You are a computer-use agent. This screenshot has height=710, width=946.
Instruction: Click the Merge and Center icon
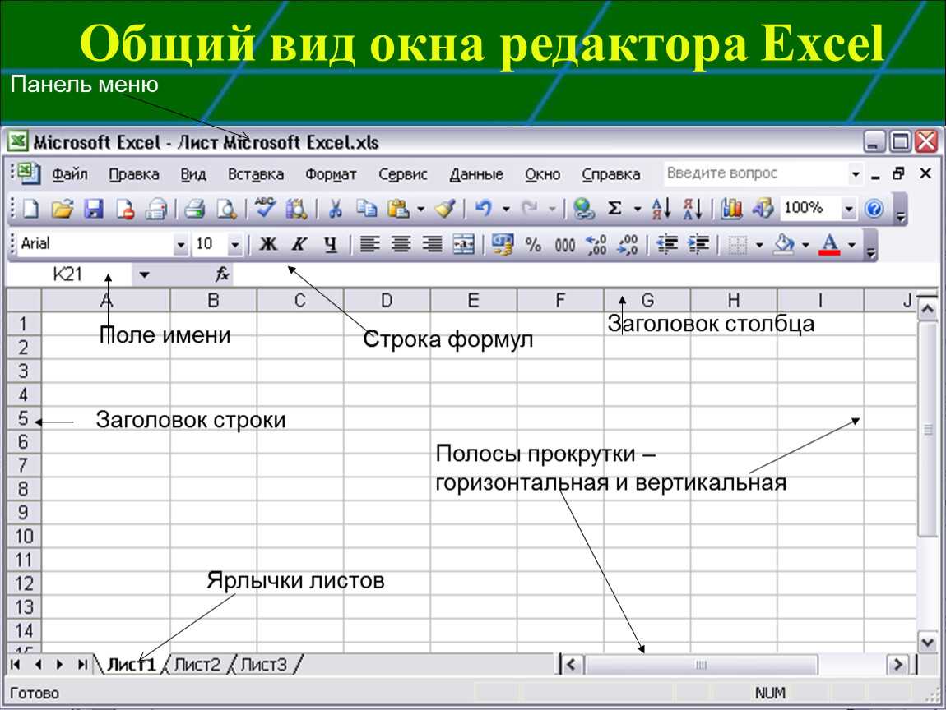pos(463,245)
